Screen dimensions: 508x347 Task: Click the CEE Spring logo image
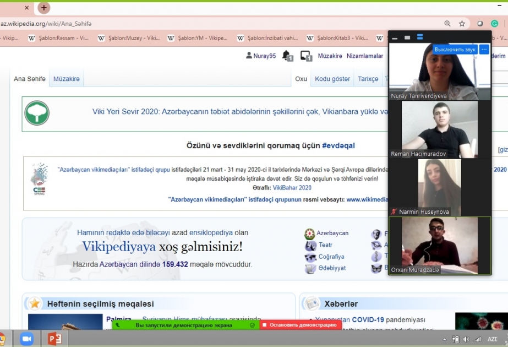point(39,178)
